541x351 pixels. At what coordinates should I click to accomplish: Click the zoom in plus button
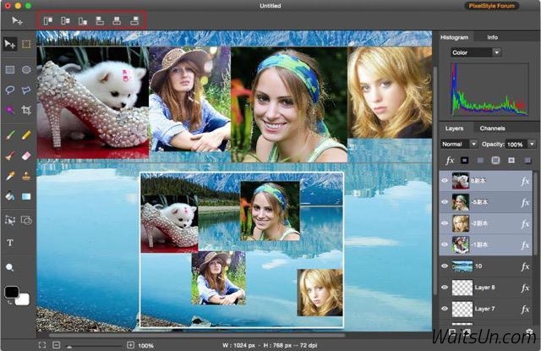pos(130,345)
